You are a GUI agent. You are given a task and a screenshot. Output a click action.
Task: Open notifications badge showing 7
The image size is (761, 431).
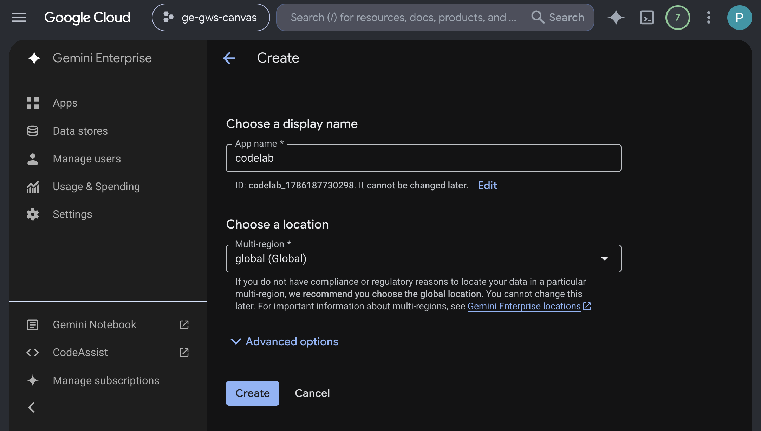[x=678, y=17]
